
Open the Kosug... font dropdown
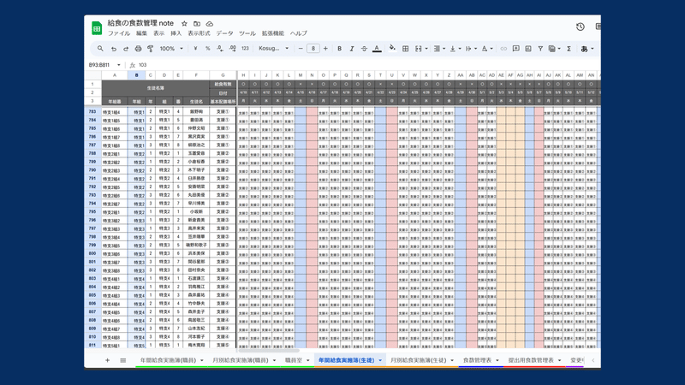click(273, 49)
